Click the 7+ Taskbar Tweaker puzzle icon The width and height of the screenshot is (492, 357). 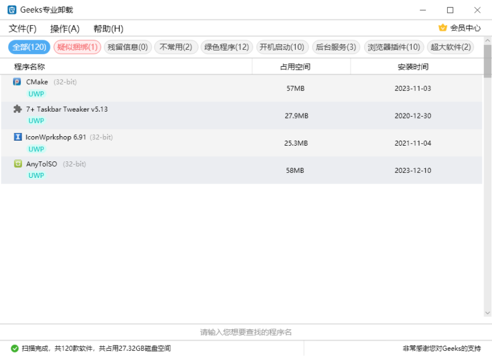click(18, 109)
